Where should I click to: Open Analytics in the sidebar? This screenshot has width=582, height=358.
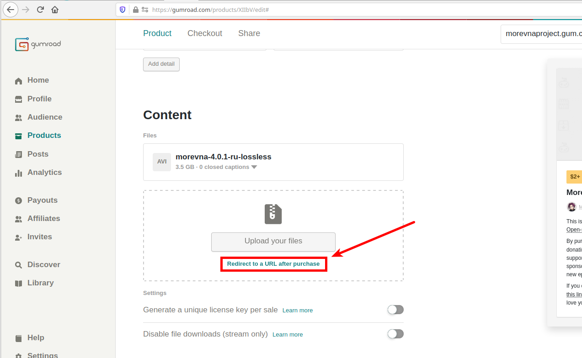[x=44, y=172]
